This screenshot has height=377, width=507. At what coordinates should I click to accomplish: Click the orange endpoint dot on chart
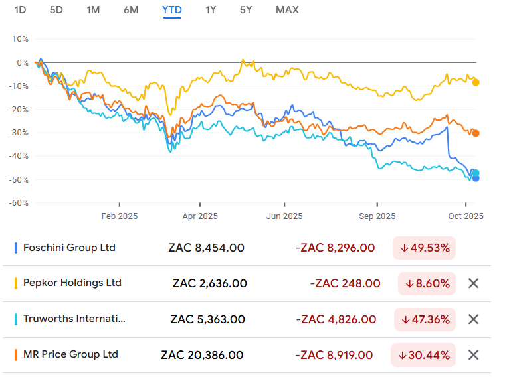[x=476, y=133]
